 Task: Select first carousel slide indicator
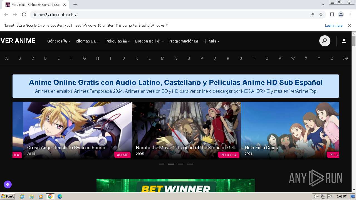(x=162, y=164)
